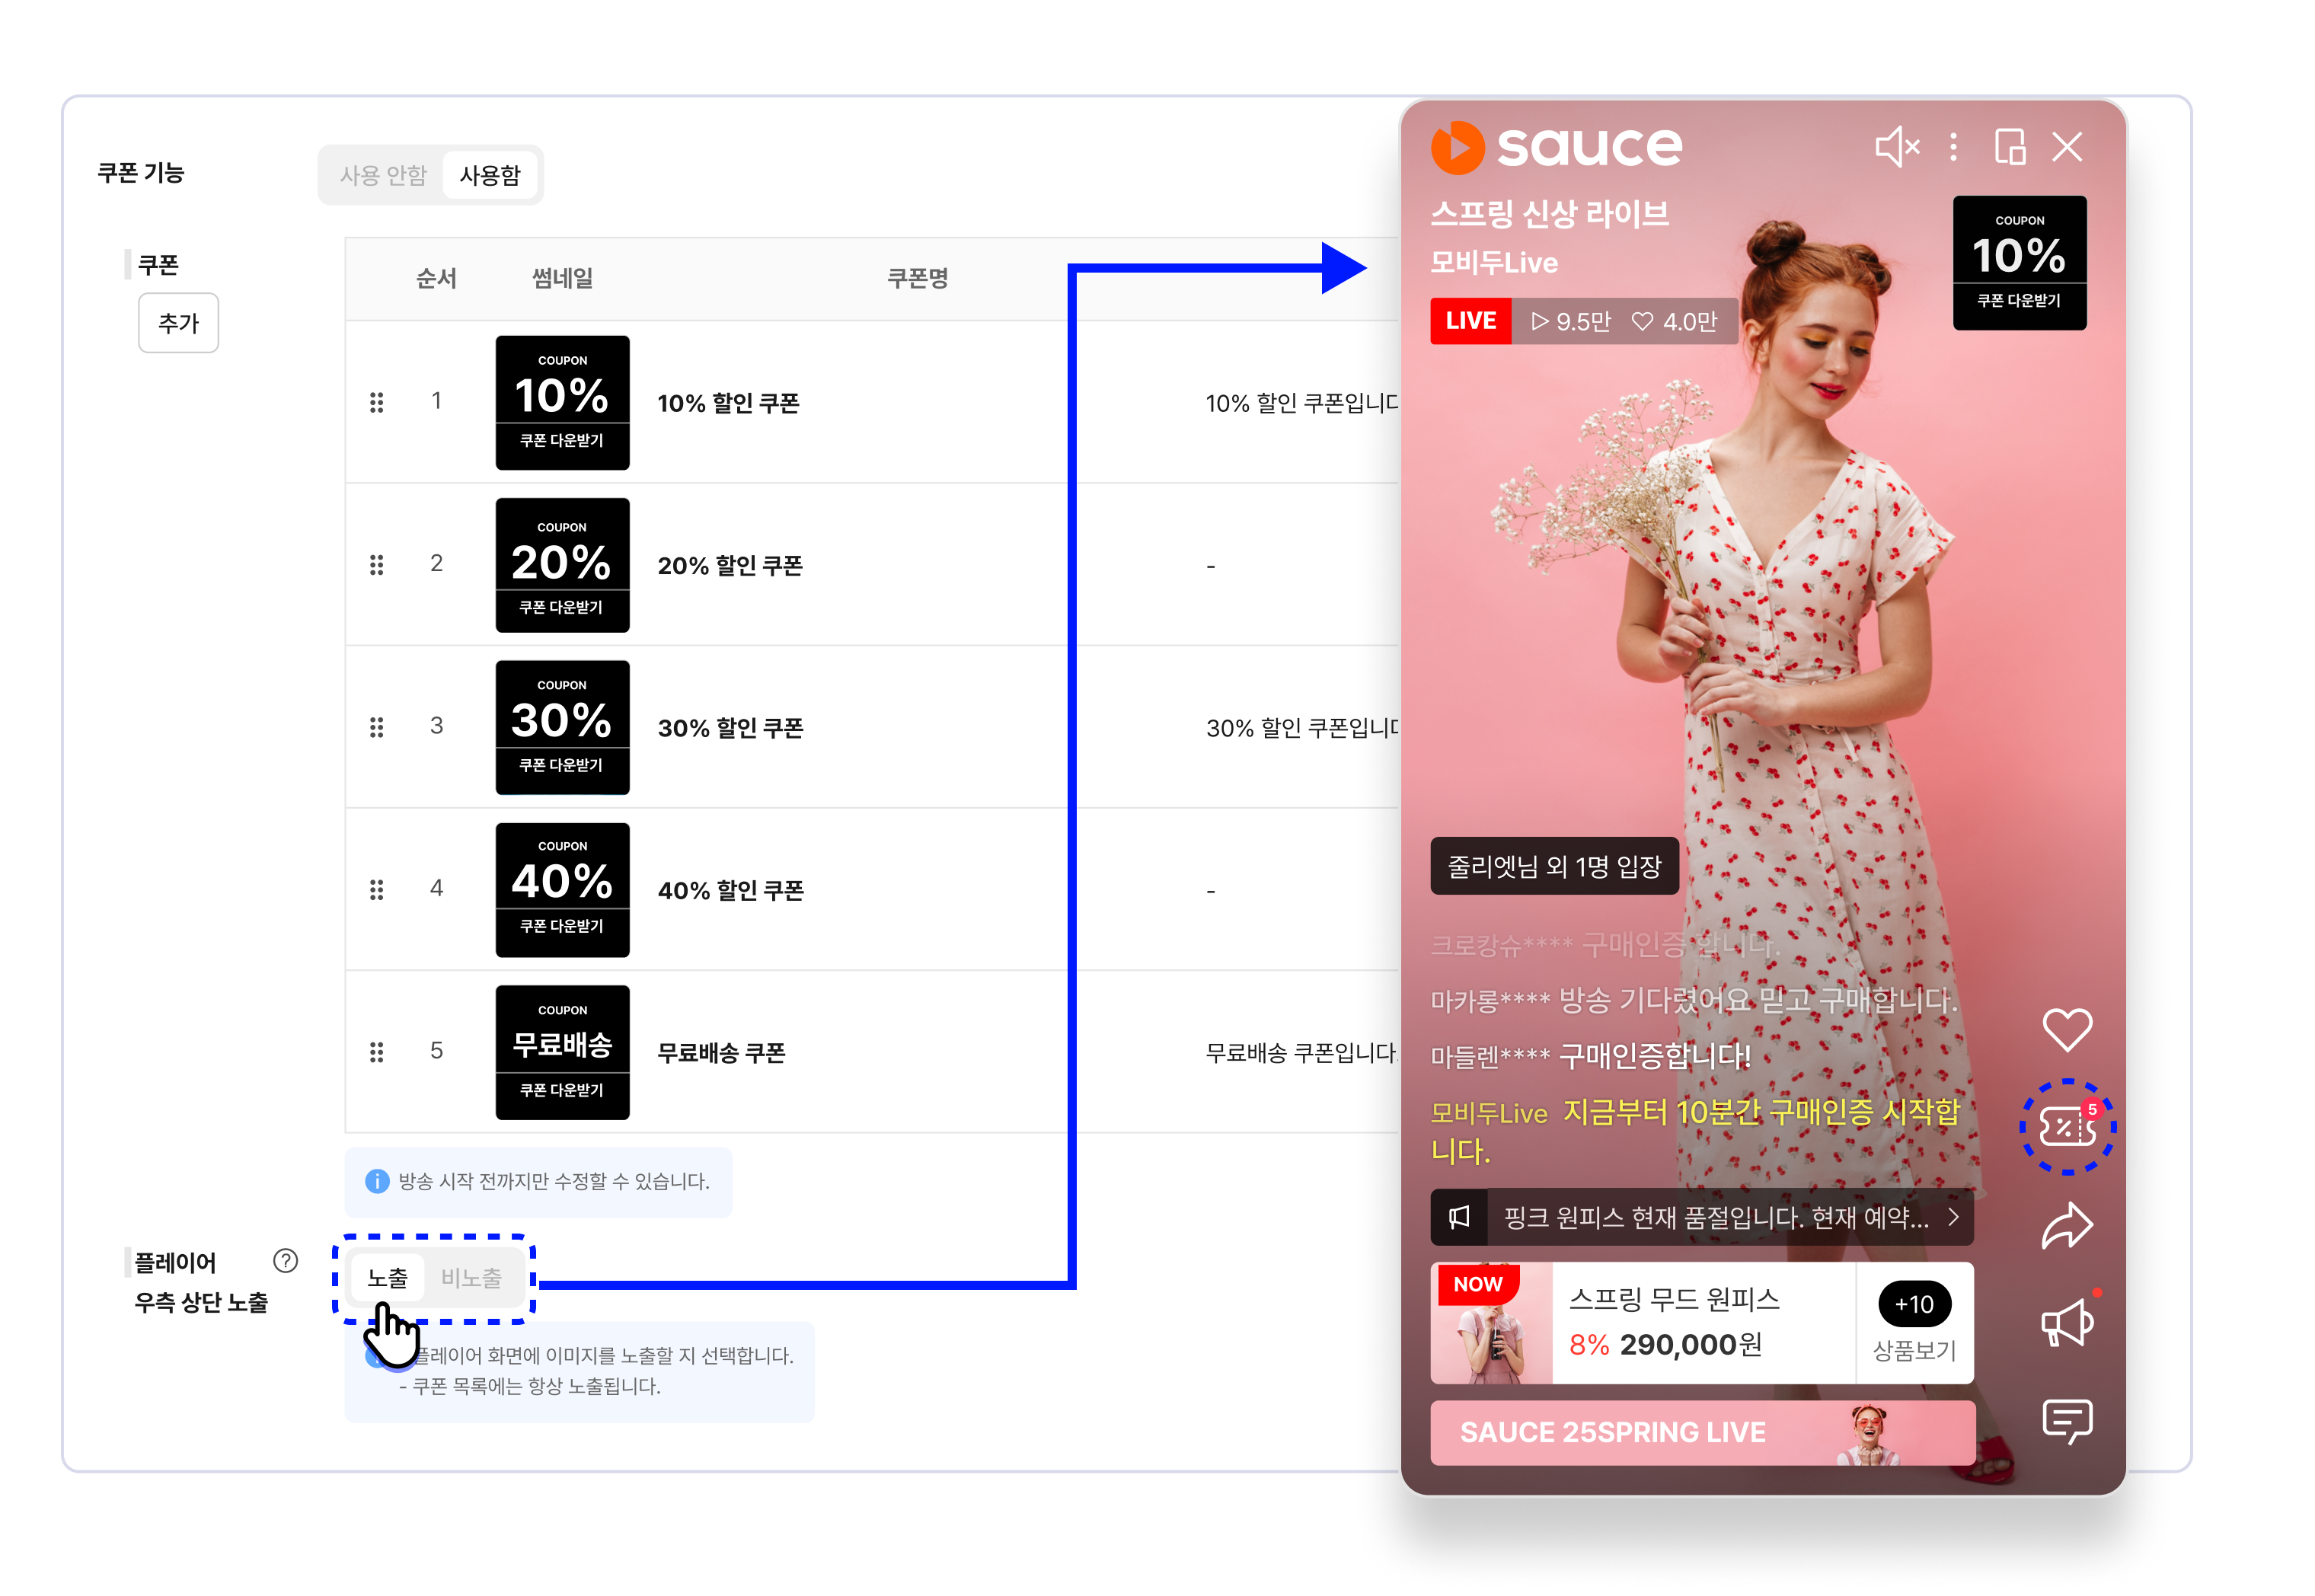Set coupon function to 사용함
The image size is (2315, 1596).
click(x=490, y=176)
